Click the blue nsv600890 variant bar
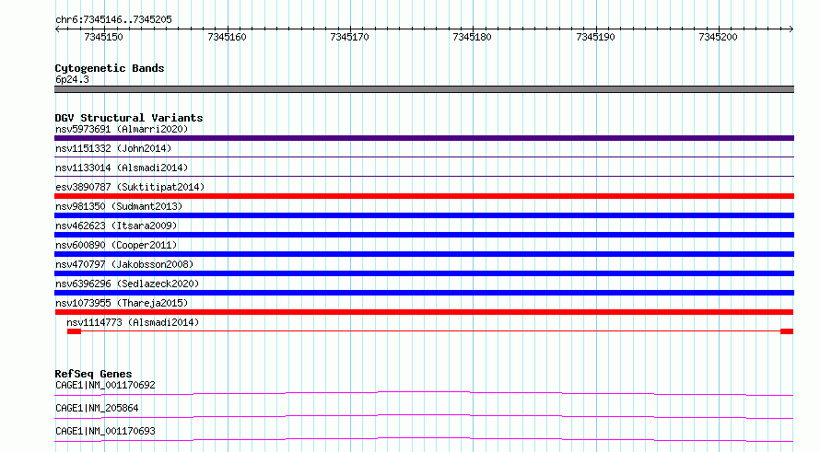The height and width of the screenshot is (452, 820). 424,254
